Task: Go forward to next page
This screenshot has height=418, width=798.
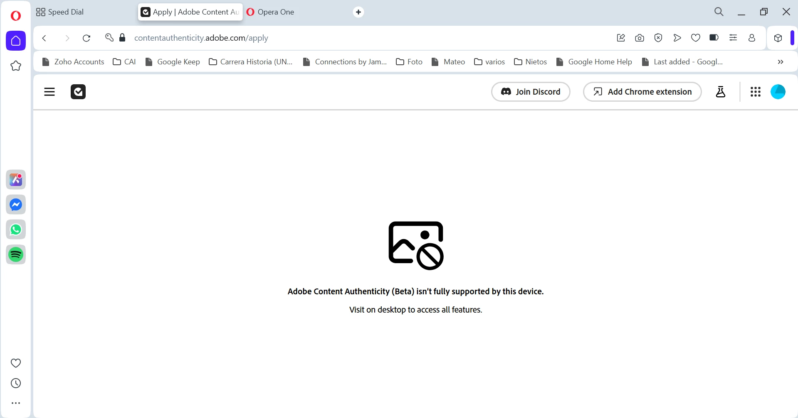Action: (x=67, y=38)
